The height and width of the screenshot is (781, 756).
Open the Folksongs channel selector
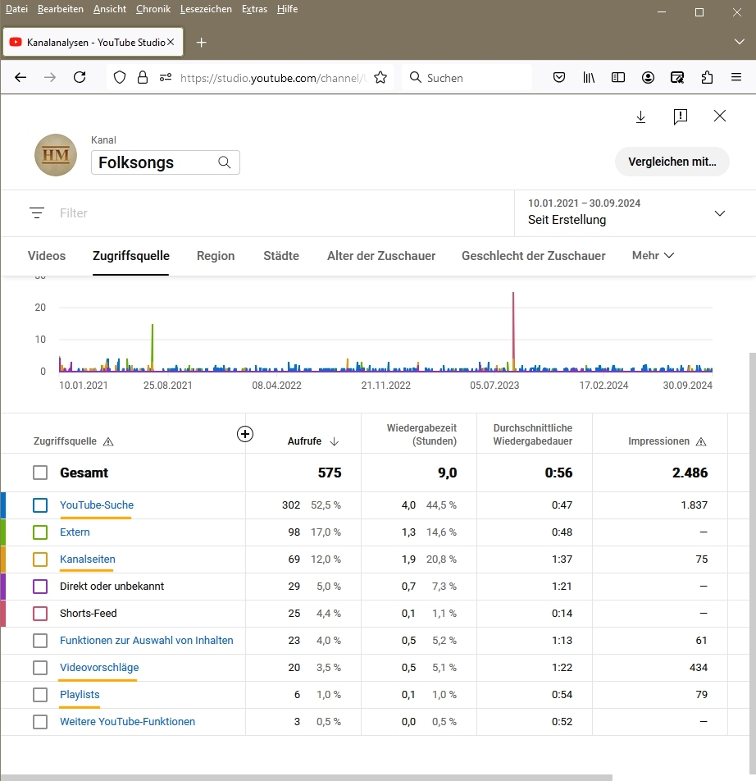pos(166,162)
